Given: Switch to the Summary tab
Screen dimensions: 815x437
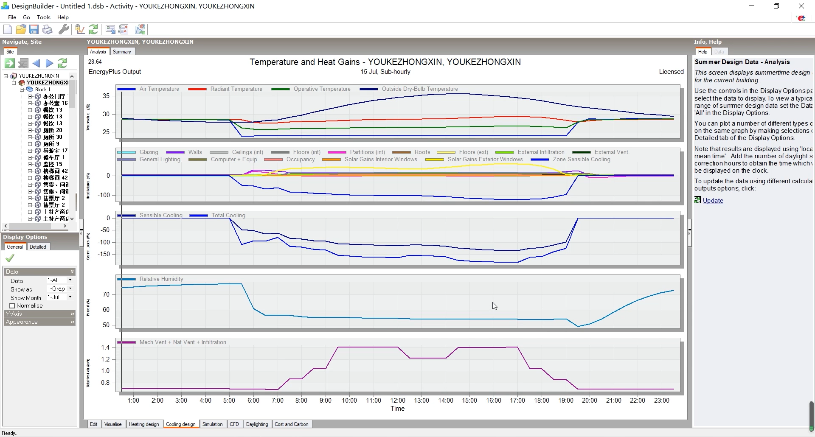Looking at the screenshot, I should tap(122, 52).
